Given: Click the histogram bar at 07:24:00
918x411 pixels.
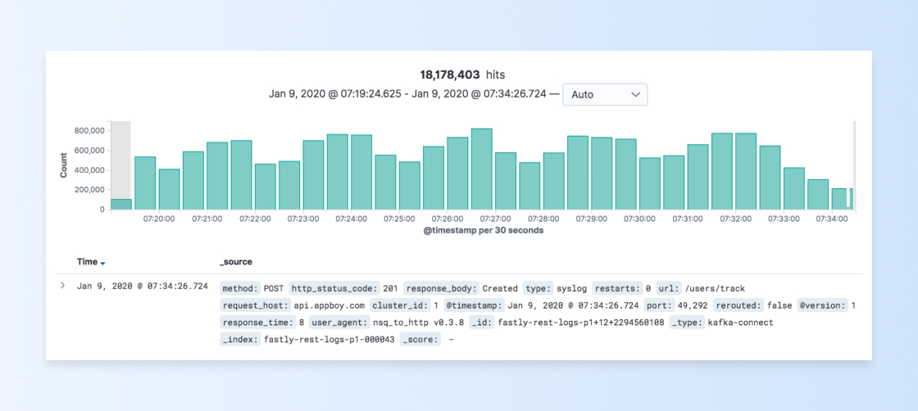Looking at the screenshot, I should coord(361,172).
